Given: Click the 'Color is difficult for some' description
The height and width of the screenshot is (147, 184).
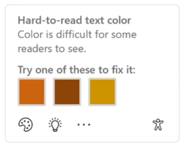Looking at the screenshot, I should point(77,35).
